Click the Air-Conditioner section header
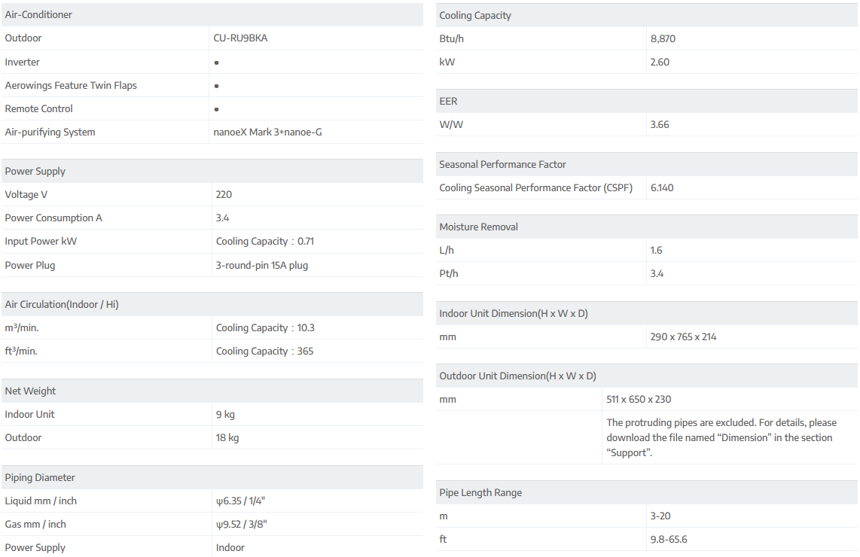Image resolution: width=860 pixels, height=557 pixels. (39, 15)
